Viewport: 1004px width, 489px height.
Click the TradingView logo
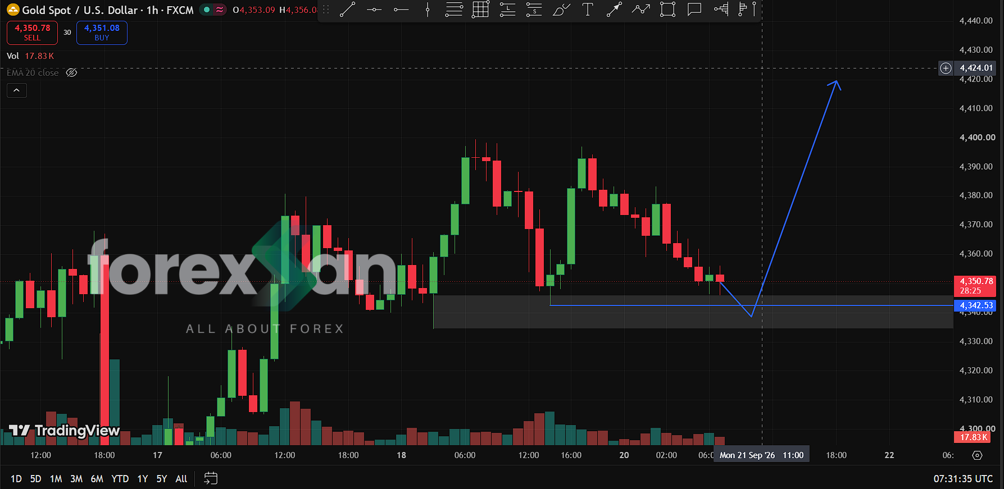click(65, 431)
